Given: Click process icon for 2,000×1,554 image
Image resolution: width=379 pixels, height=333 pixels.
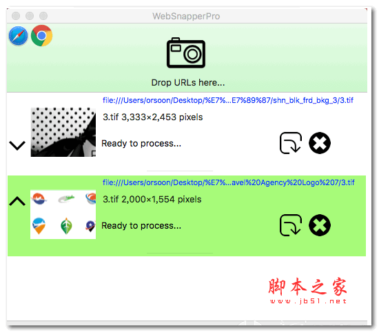Looking at the screenshot, I should pyautogui.click(x=291, y=225).
